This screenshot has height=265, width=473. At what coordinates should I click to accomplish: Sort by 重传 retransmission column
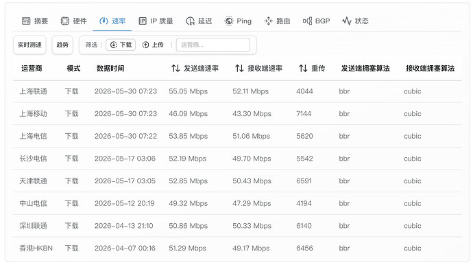pyautogui.click(x=312, y=68)
